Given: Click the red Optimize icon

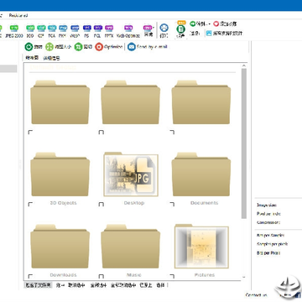Looking at the screenshot, I should click(99, 47).
